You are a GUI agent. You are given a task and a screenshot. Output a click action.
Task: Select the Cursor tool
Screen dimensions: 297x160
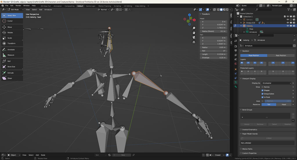pyautogui.click(x=10, y=21)
